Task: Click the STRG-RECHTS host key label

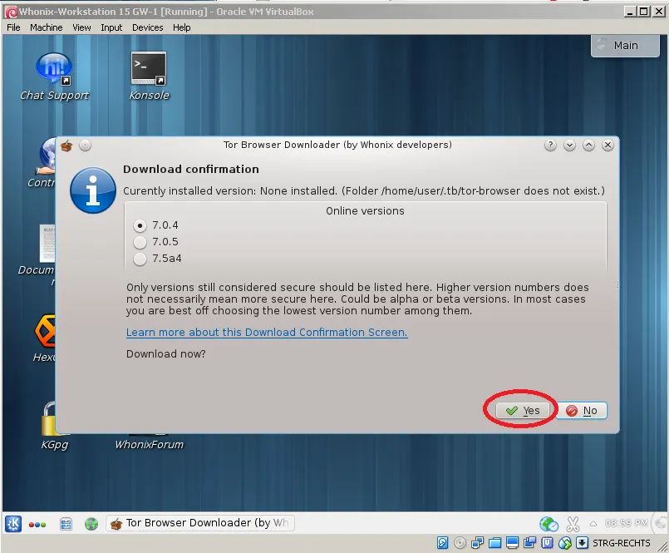Action: coord(622,543)
